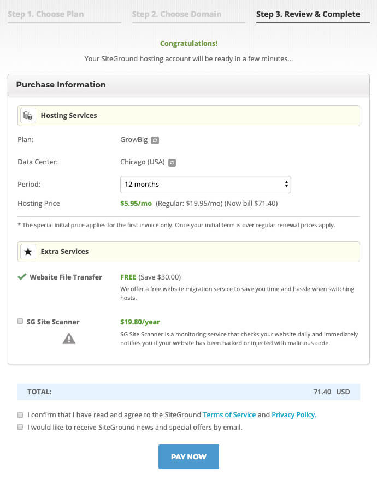Screen dimensions: 377x486
Task: Open the Privacy Policy link
Action: click(x=294, y=414)
